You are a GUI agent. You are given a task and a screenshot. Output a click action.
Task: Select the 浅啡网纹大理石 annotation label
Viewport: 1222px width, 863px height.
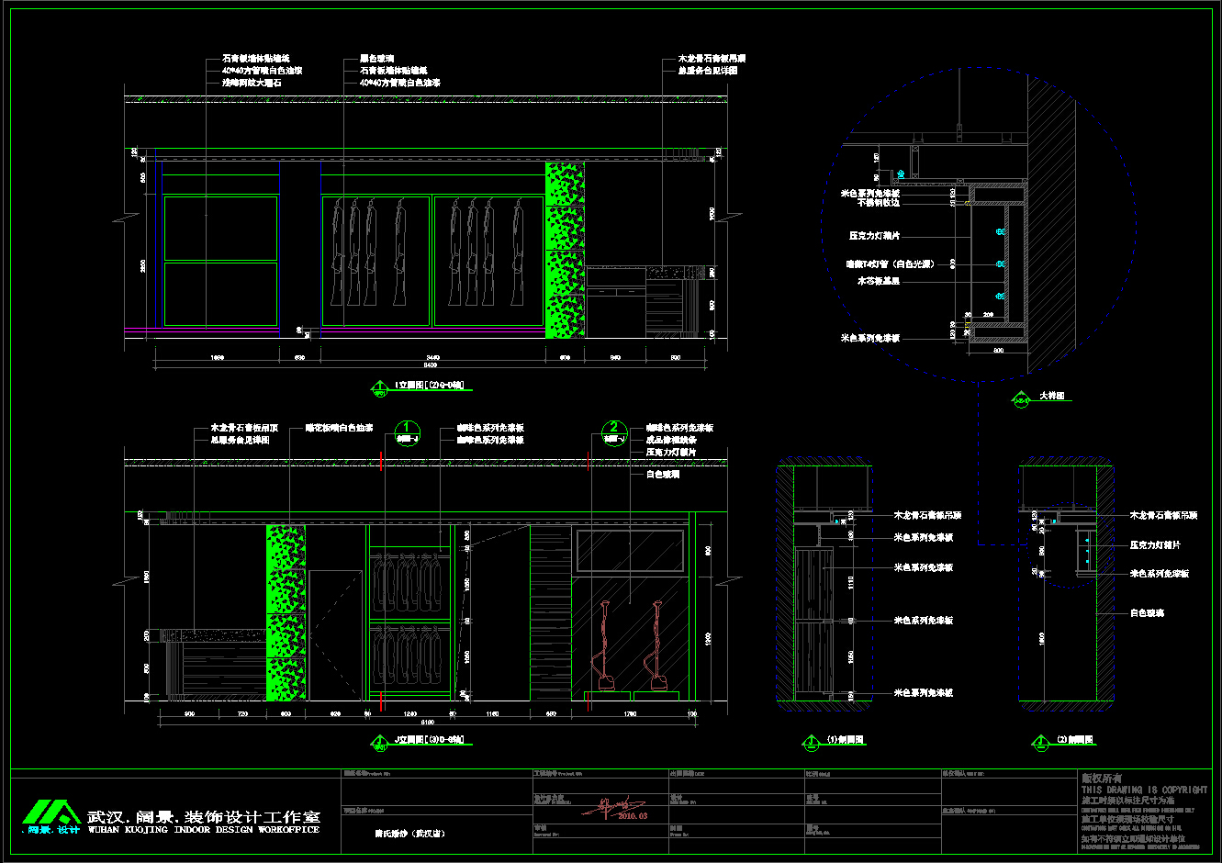tap(250, 83)
